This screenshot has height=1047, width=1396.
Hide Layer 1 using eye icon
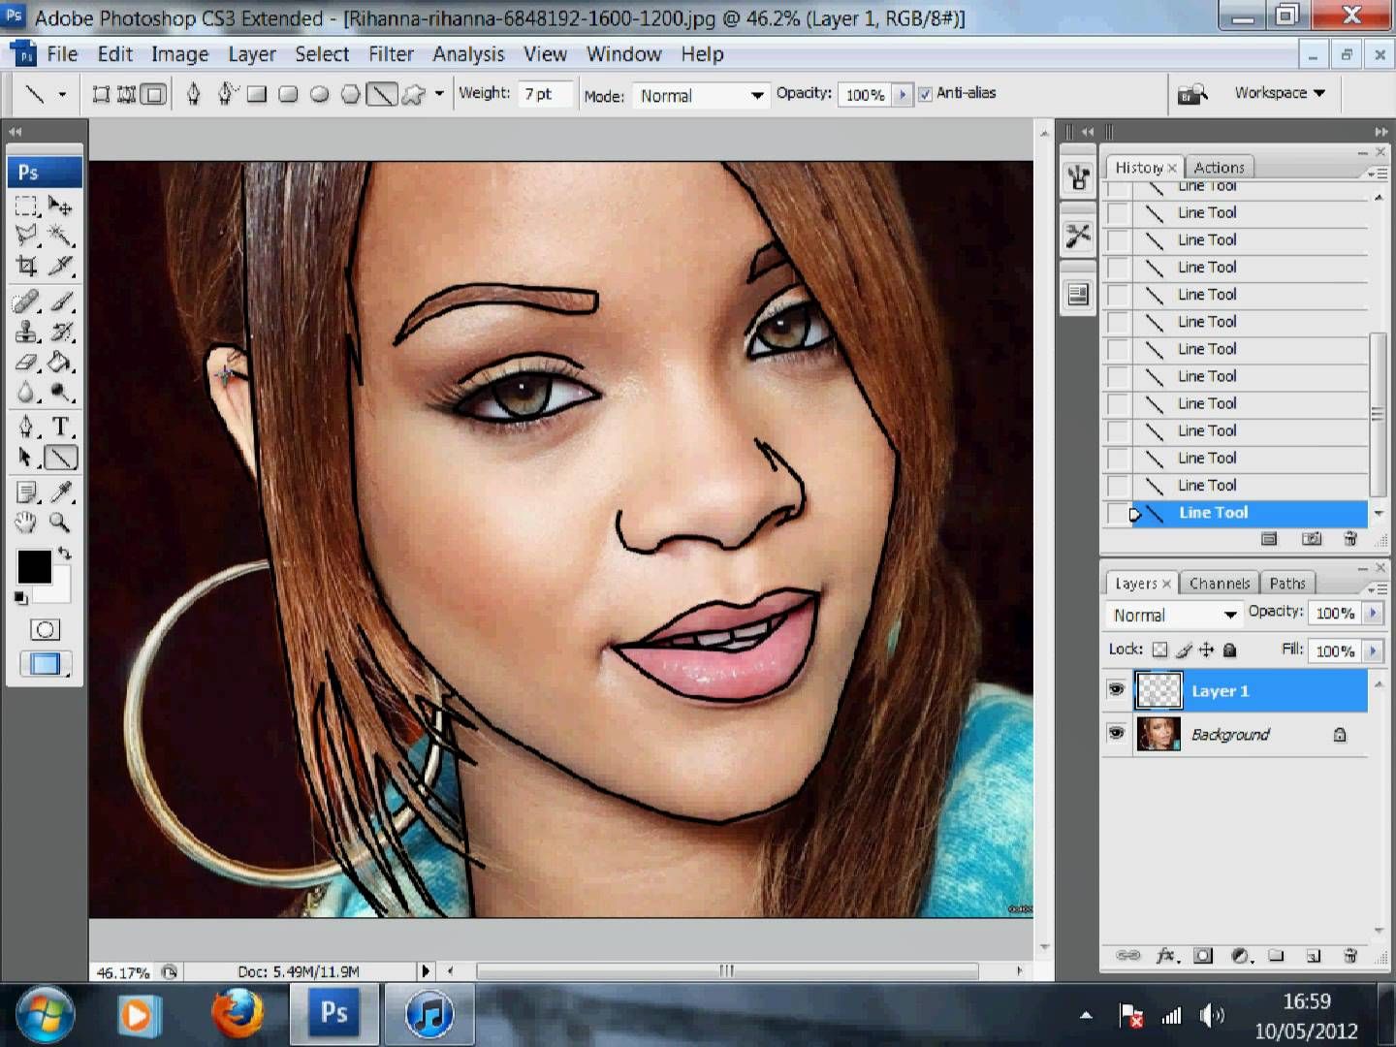click(x=1116, y=690)
